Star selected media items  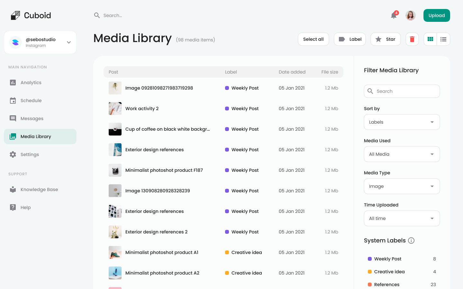point(386,39)
